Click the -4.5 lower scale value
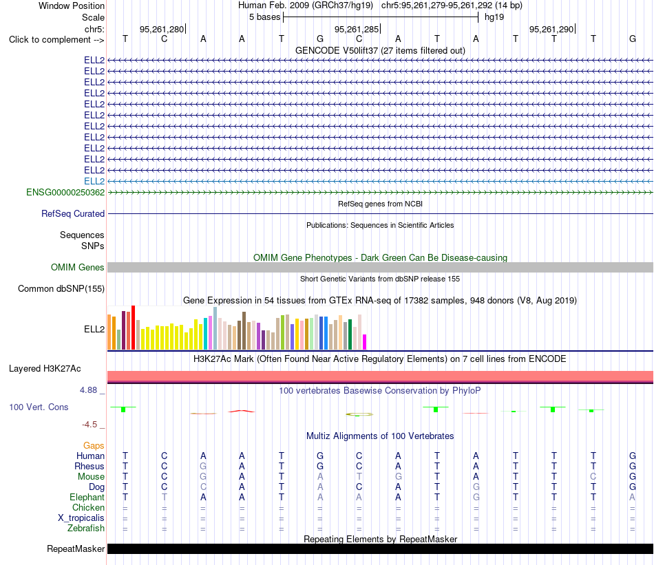654x565 pixels. click(89, 425)
